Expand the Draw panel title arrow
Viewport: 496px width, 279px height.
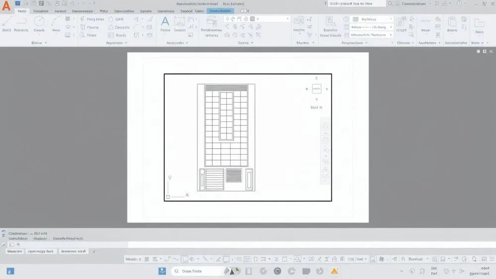46,43
